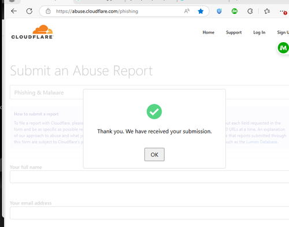Toggle the blue favorites star
The height and width of the screenshot is (227, 289).
pyautogui.click(x=201, y=11)
